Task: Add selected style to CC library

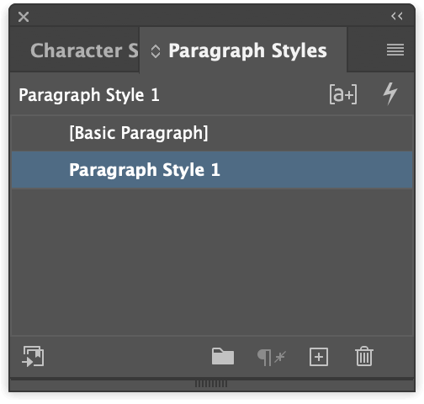Action: click(33, 356)
